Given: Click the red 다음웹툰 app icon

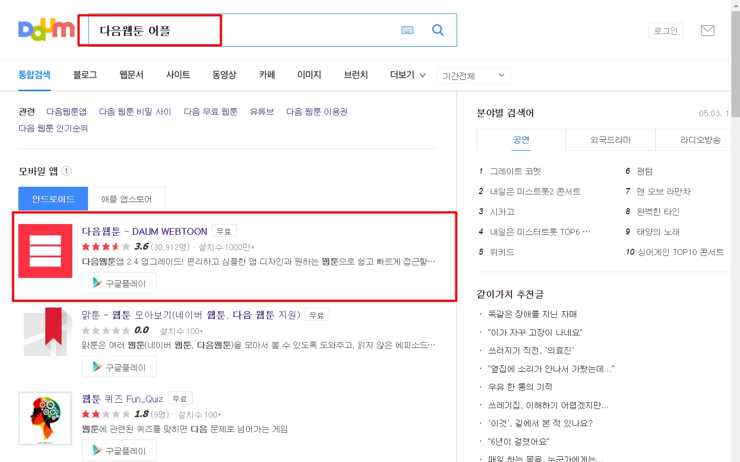Looking at the screenshot, I should click(45, 251).
